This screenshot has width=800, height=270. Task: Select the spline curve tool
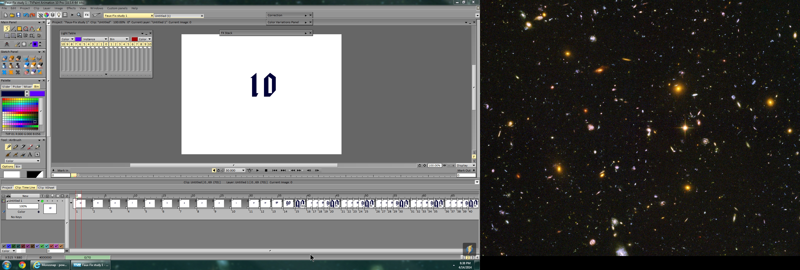32,28
